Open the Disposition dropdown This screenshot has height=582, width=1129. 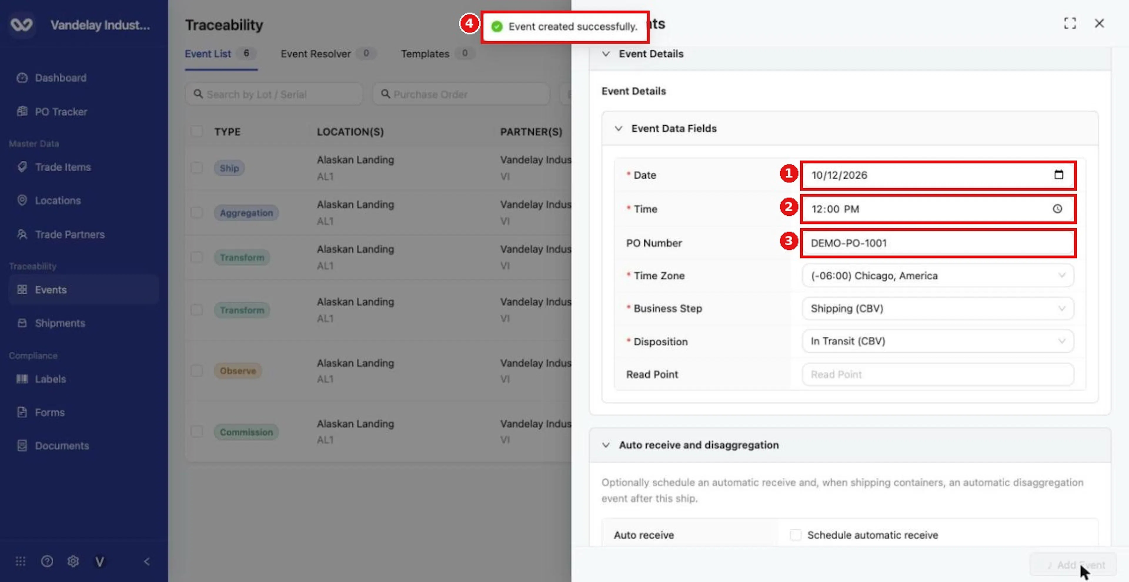click(938, 341)
